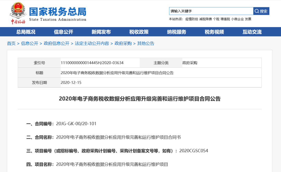Click the magnifying glass search icon
The height and width of the screenshot is (172, 281).
pos(257,11)
